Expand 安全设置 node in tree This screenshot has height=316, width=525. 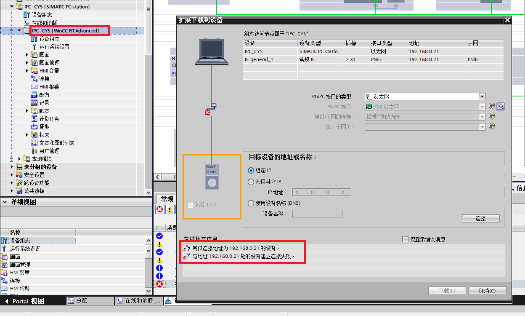pos(12,175)
